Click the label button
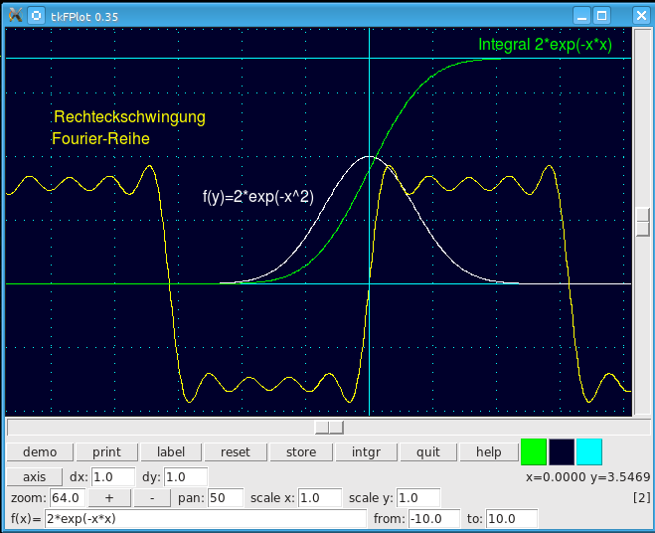 tap(171, 451)
